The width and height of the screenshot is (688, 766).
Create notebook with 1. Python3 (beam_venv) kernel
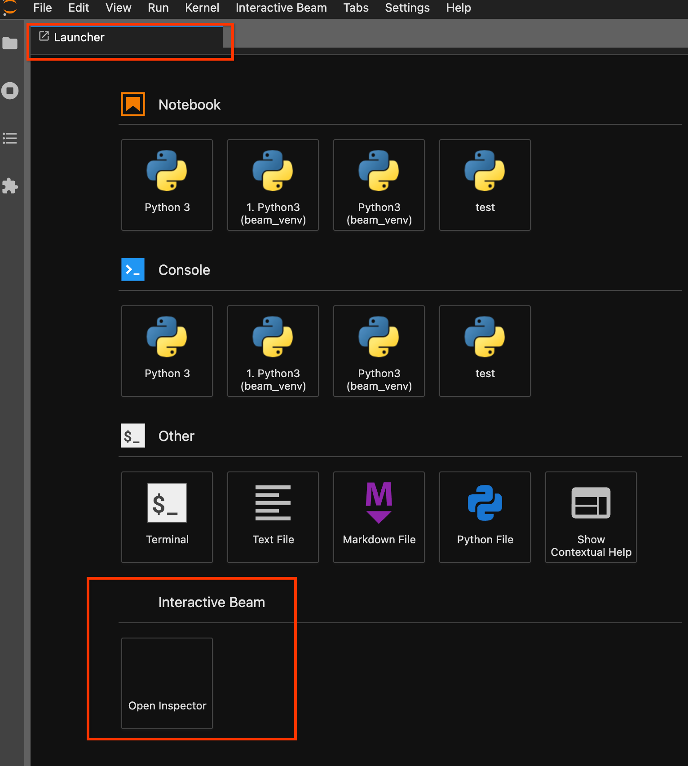273,185
